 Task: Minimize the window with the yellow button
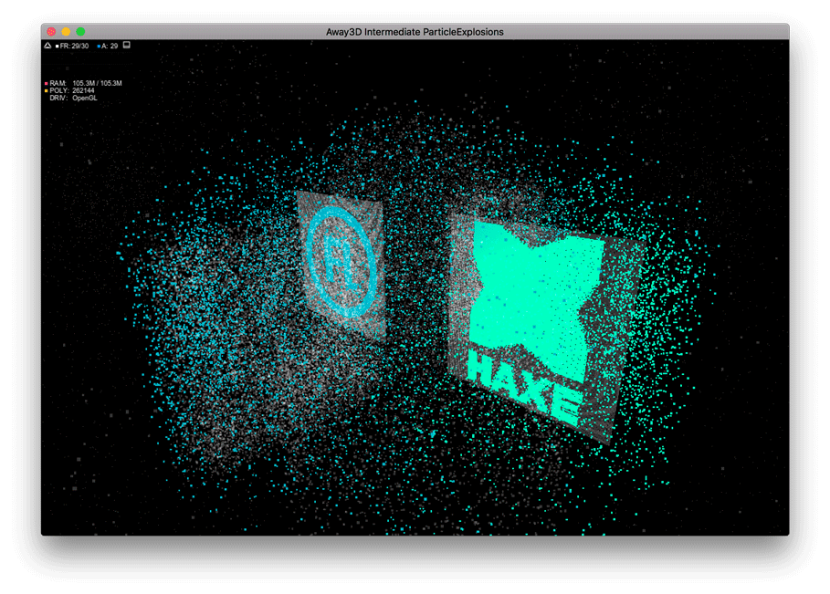point(66,32)
